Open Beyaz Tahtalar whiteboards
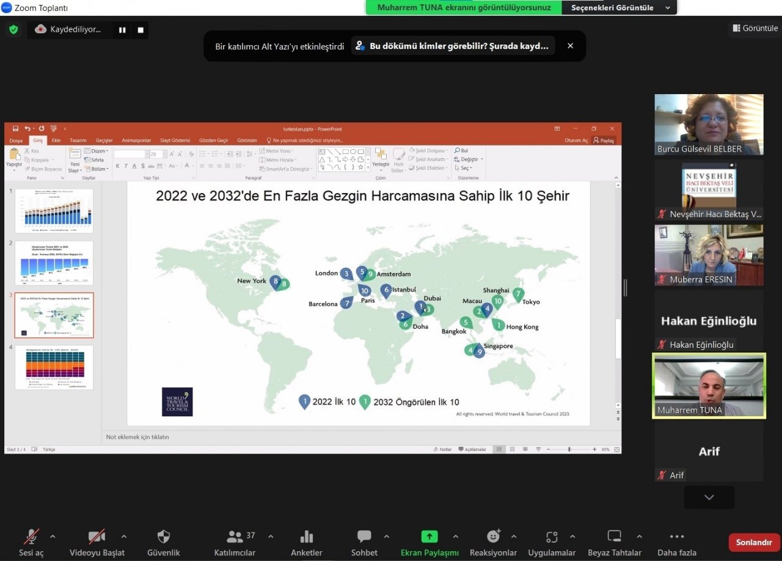Image resolution: width=782 pixels, height=561 pixels. click(x=614, y=537)
